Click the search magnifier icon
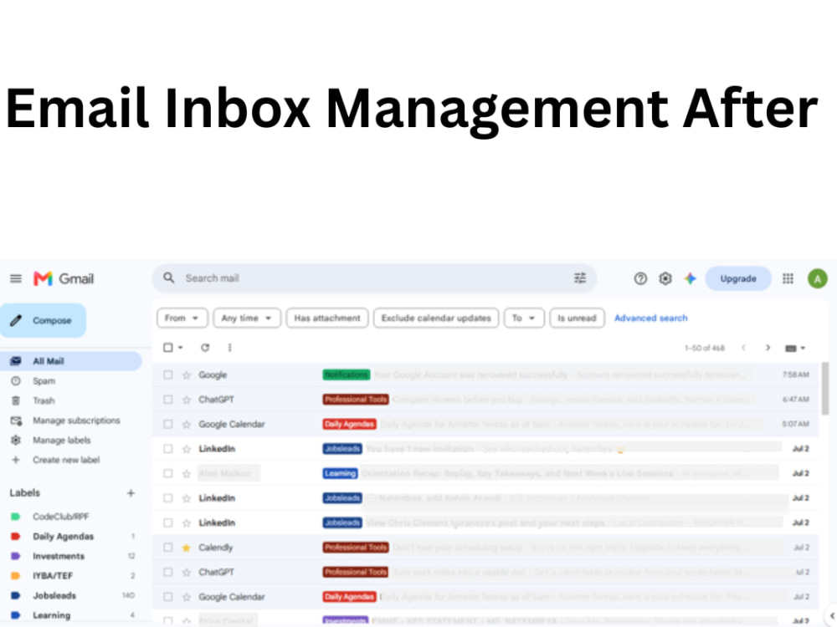 (169, 278)
